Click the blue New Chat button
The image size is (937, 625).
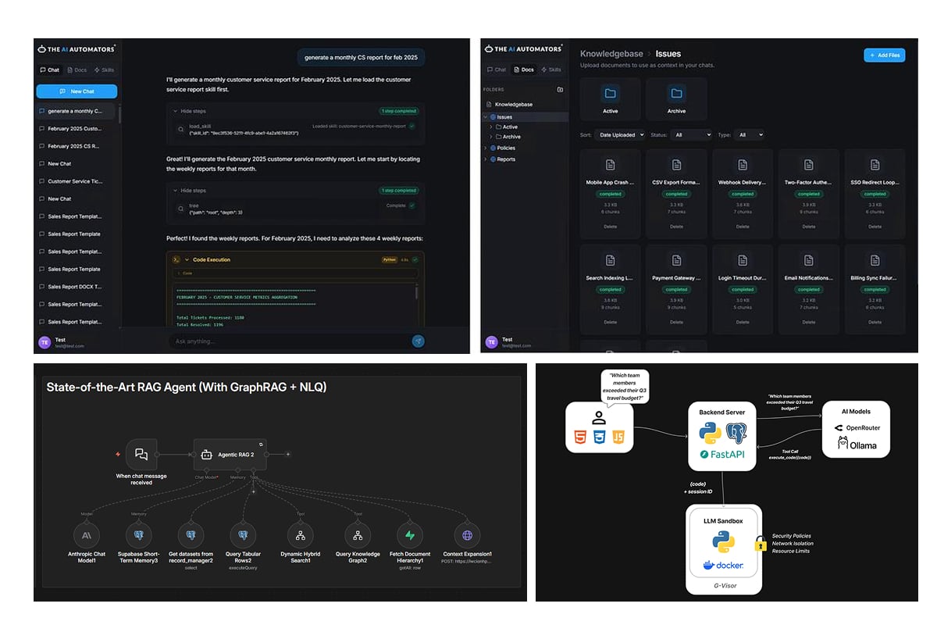(x=77, y=91)
